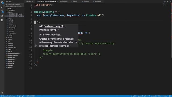This screenshot has width=172, height=97.
Task: Open the Extensions view
Action: tap(2, 20)
